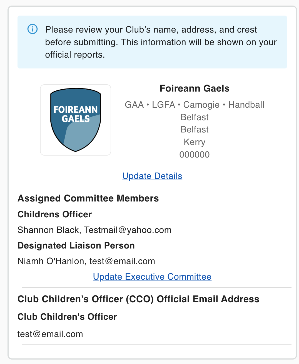Click the Club Children's Officer label
299x364 pixels.
coord(67,317)
